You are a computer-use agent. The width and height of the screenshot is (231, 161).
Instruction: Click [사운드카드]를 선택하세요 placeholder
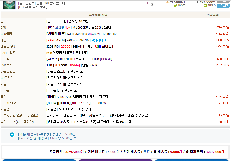point(65,84)
